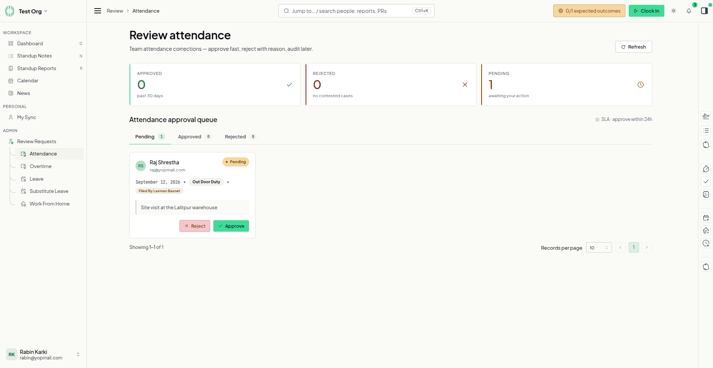Toggle the sidebar with the hamburger menu
The height and width of the screenshot is (368, 713).
[x=98, y=11]
